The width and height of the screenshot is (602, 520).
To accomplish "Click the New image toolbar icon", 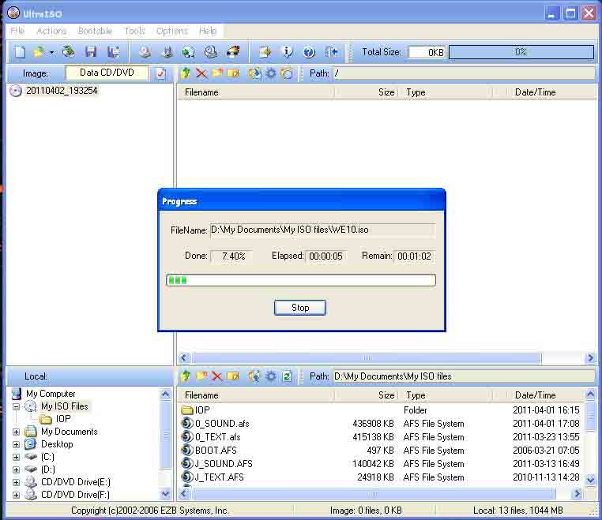I will [x=19, y=52].
